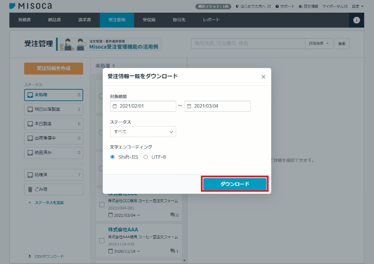Open the 株式会社AAA order link
This screenshot has height=264, width=374.
click(123, 229)
